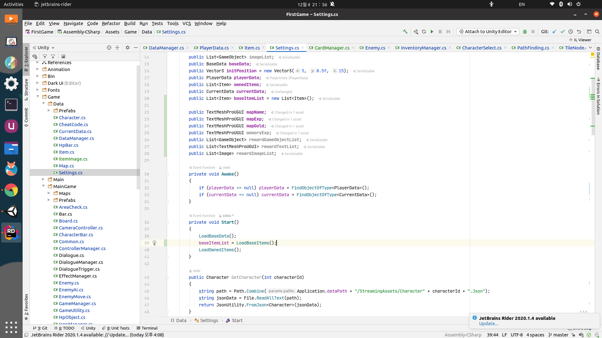The width and height of the screenshot is (602, 338).
Task: Close the Settings.cs tab
Action: click(303, 48)
